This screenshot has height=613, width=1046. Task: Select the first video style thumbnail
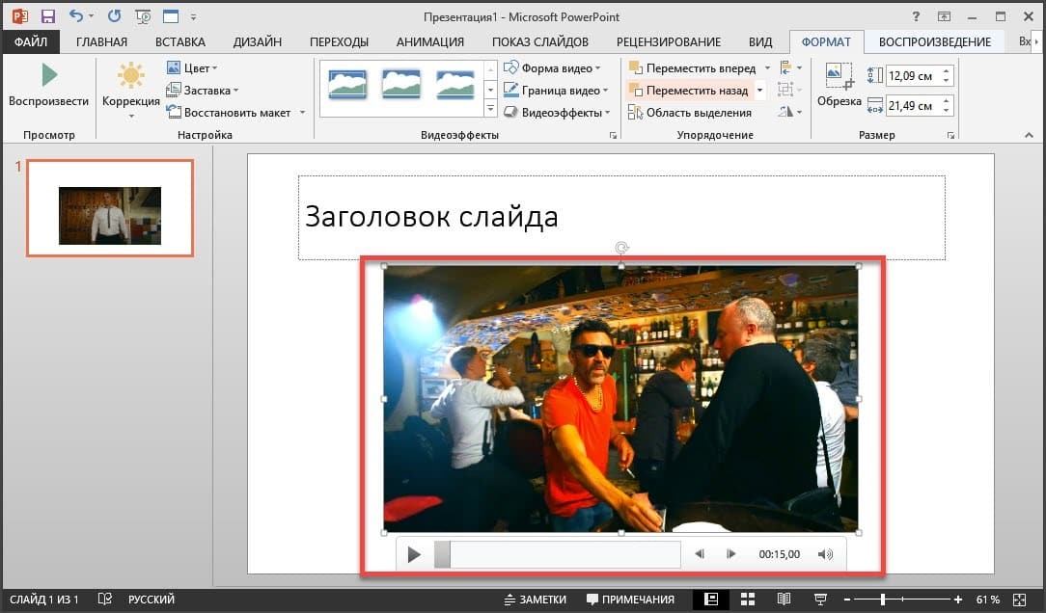pos(347,85)
